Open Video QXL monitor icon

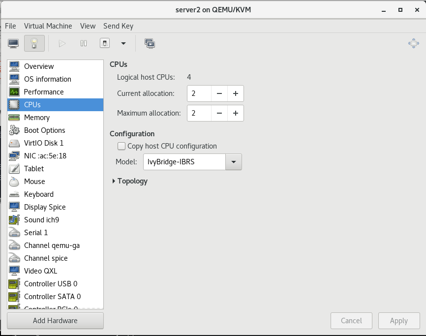tap(14, 271)
